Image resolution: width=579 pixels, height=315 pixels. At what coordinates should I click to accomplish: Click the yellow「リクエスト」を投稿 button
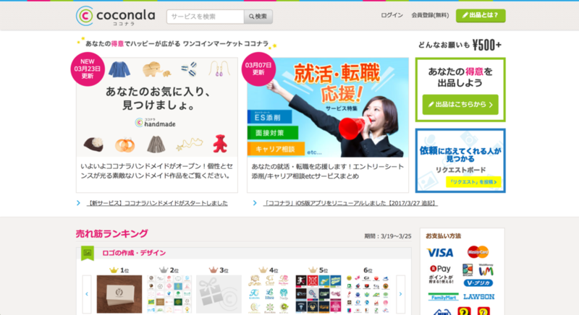[473, 181]
